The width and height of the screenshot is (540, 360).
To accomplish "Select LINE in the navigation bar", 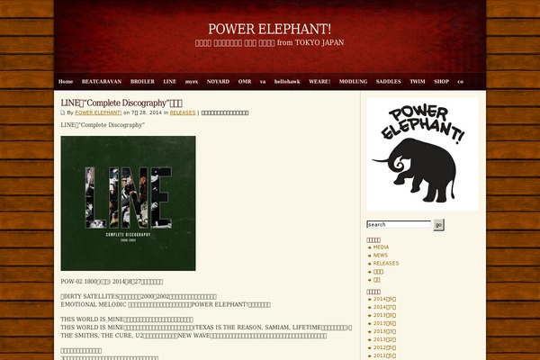I will click(169, 82).
